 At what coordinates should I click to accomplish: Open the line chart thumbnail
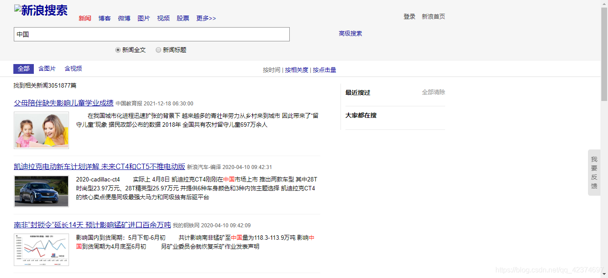pyautogui.click(x=41, y=250)
